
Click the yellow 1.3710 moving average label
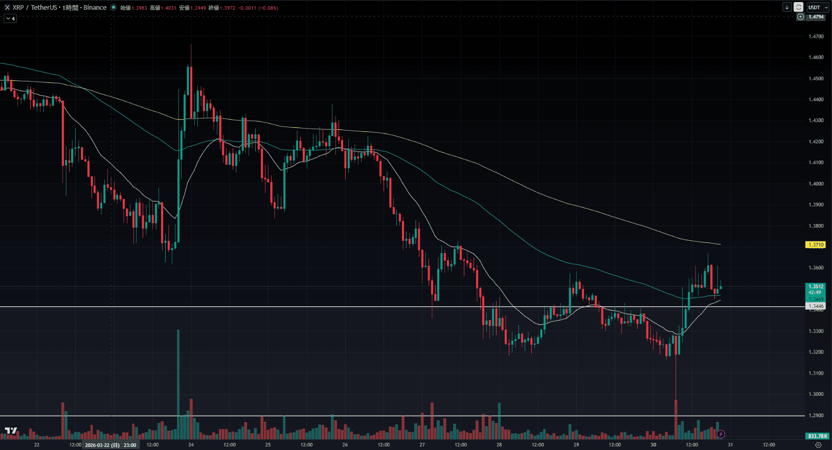click(816, 245)
